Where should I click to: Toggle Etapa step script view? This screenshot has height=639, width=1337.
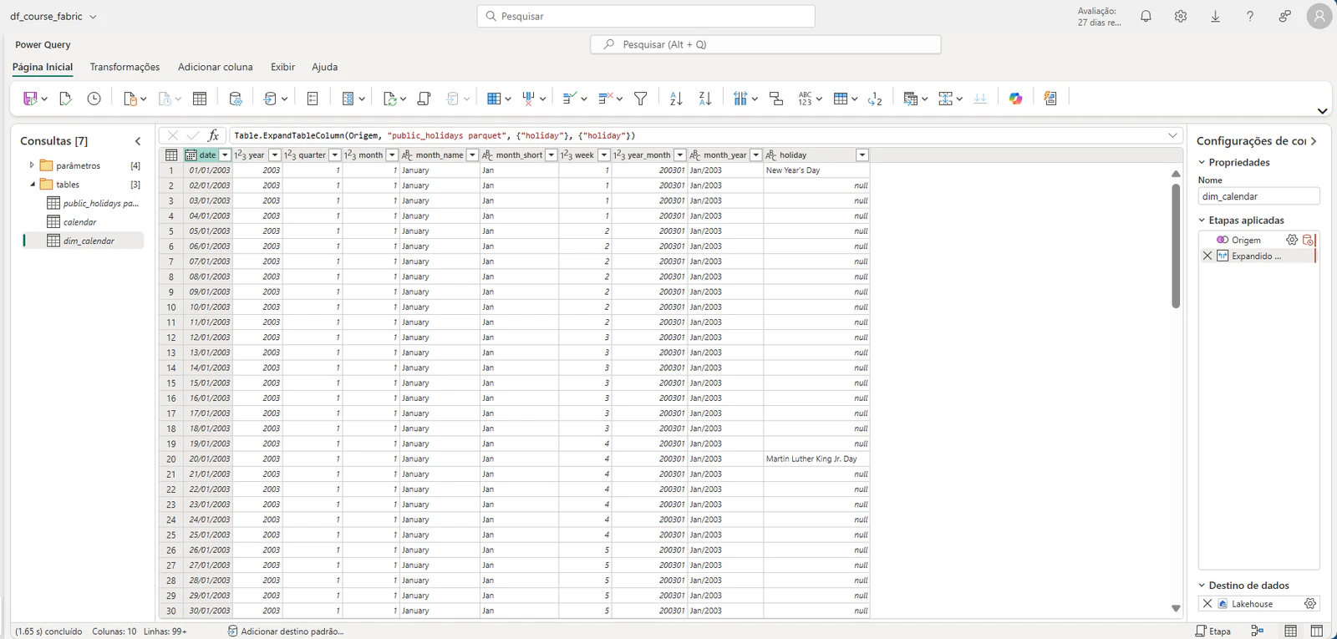tap(1212, 631)
